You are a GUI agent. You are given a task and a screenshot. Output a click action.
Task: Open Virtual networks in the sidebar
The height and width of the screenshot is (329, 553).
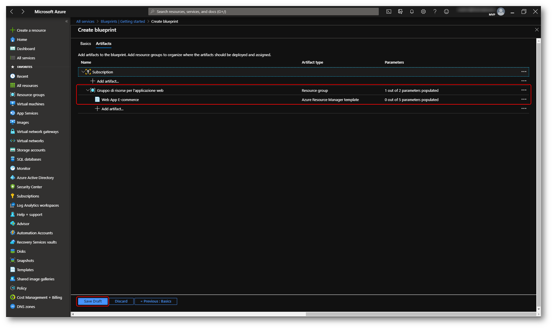pos(30,141)
